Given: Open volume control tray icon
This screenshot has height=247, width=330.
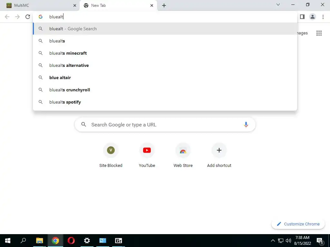Looking at the screenshot, I should click(288, 241).
